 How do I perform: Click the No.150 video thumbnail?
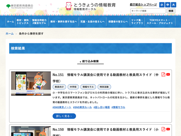pos(31,131)
